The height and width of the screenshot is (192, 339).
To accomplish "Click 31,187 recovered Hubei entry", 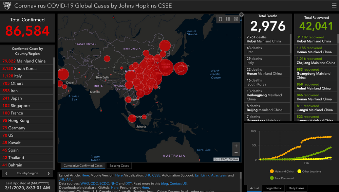I will (x=316, y=39).
